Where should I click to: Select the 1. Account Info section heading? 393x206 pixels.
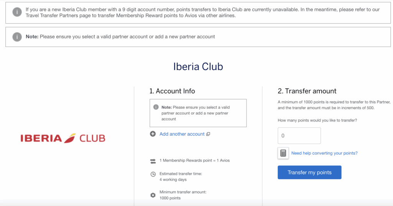tap(172, 91)
